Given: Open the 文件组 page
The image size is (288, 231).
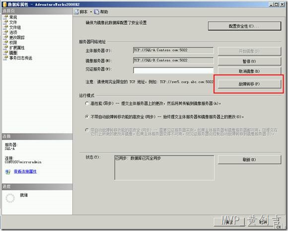Looking at the screenshot, I should pyautogui.click(x=15, y=27).
